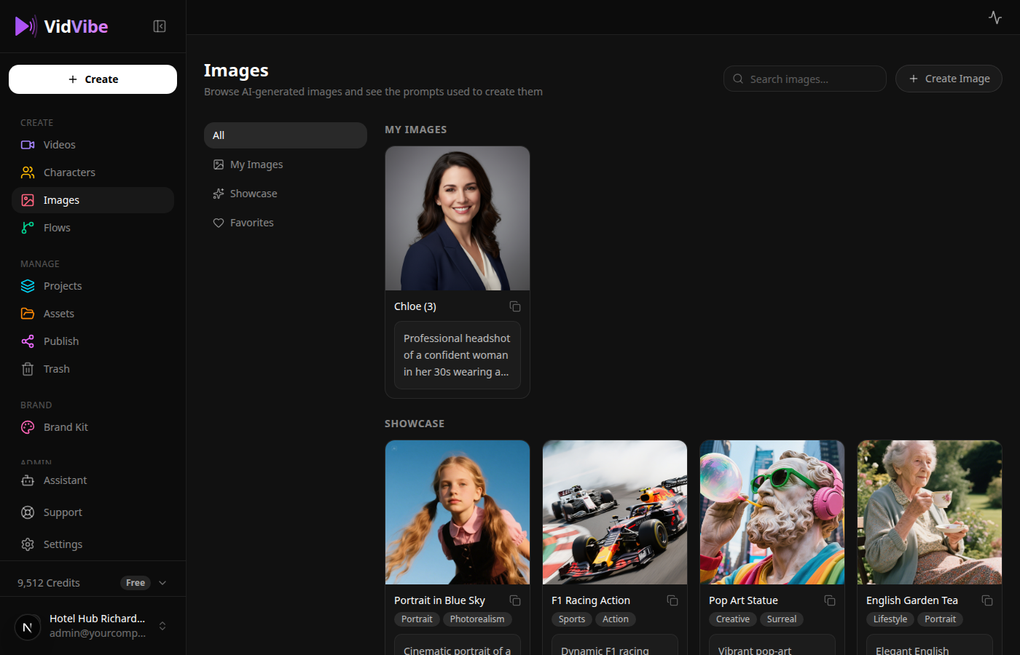Expand the credits plan chevron

(162, 583)
